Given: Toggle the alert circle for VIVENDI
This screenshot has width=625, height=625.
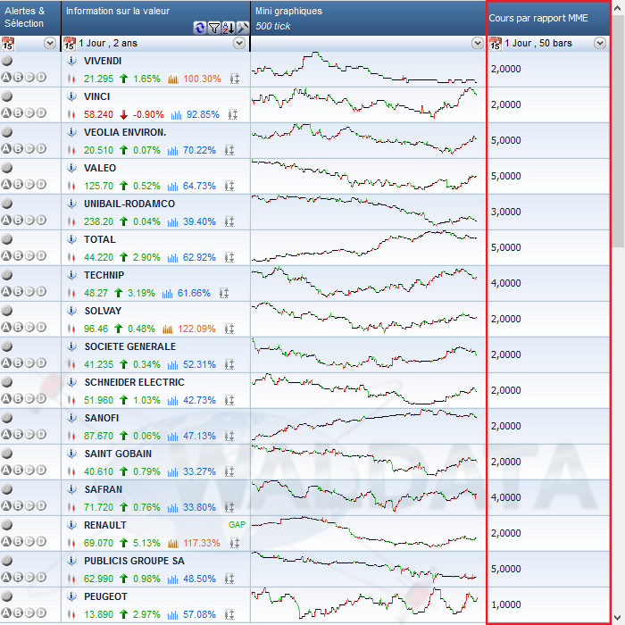Looking at the screenshot, I should click(x=7, y=61).
